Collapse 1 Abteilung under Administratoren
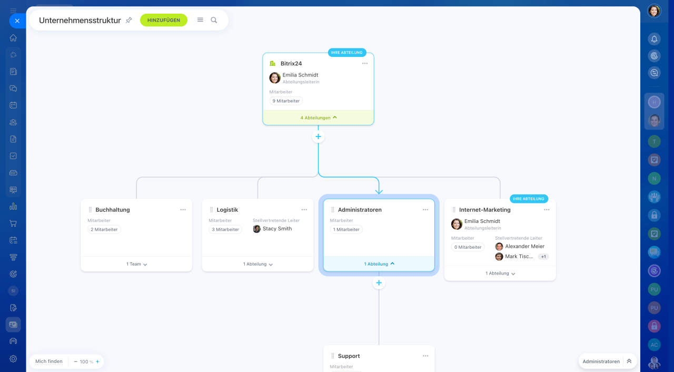Screen dimensions: 674x372 point(379,263)
